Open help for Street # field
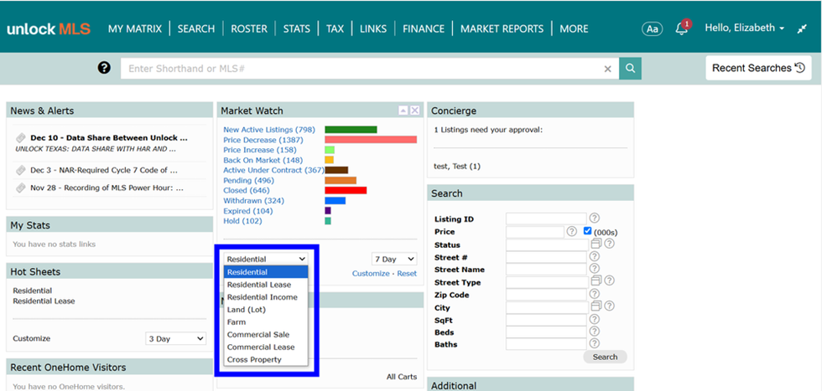 click(595, 256)
